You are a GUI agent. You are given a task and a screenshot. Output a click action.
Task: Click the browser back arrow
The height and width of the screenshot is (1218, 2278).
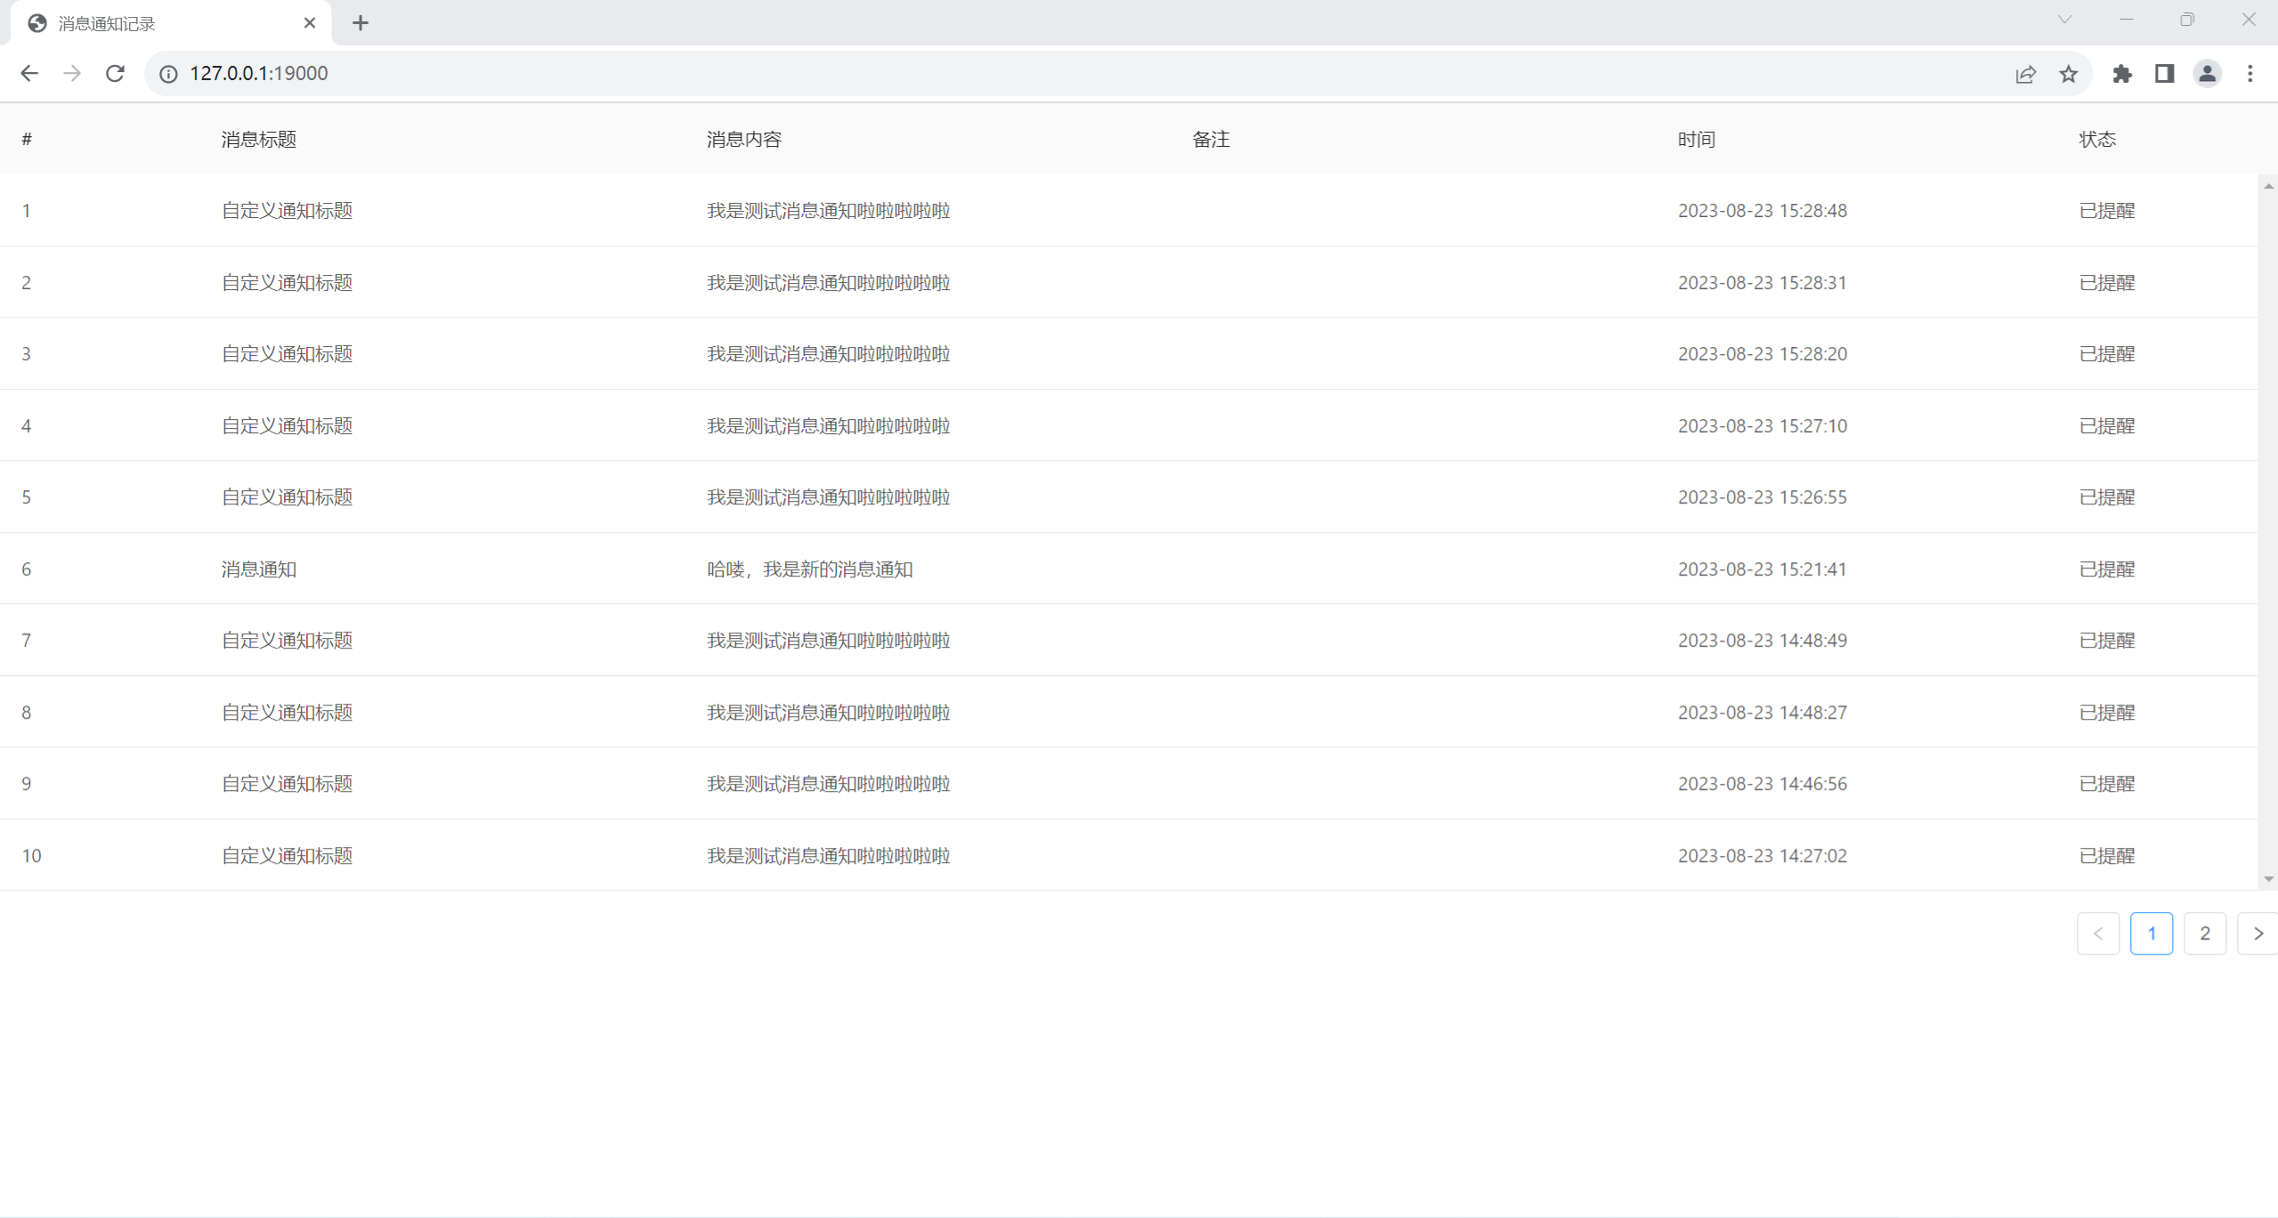[x=29, y=74]
